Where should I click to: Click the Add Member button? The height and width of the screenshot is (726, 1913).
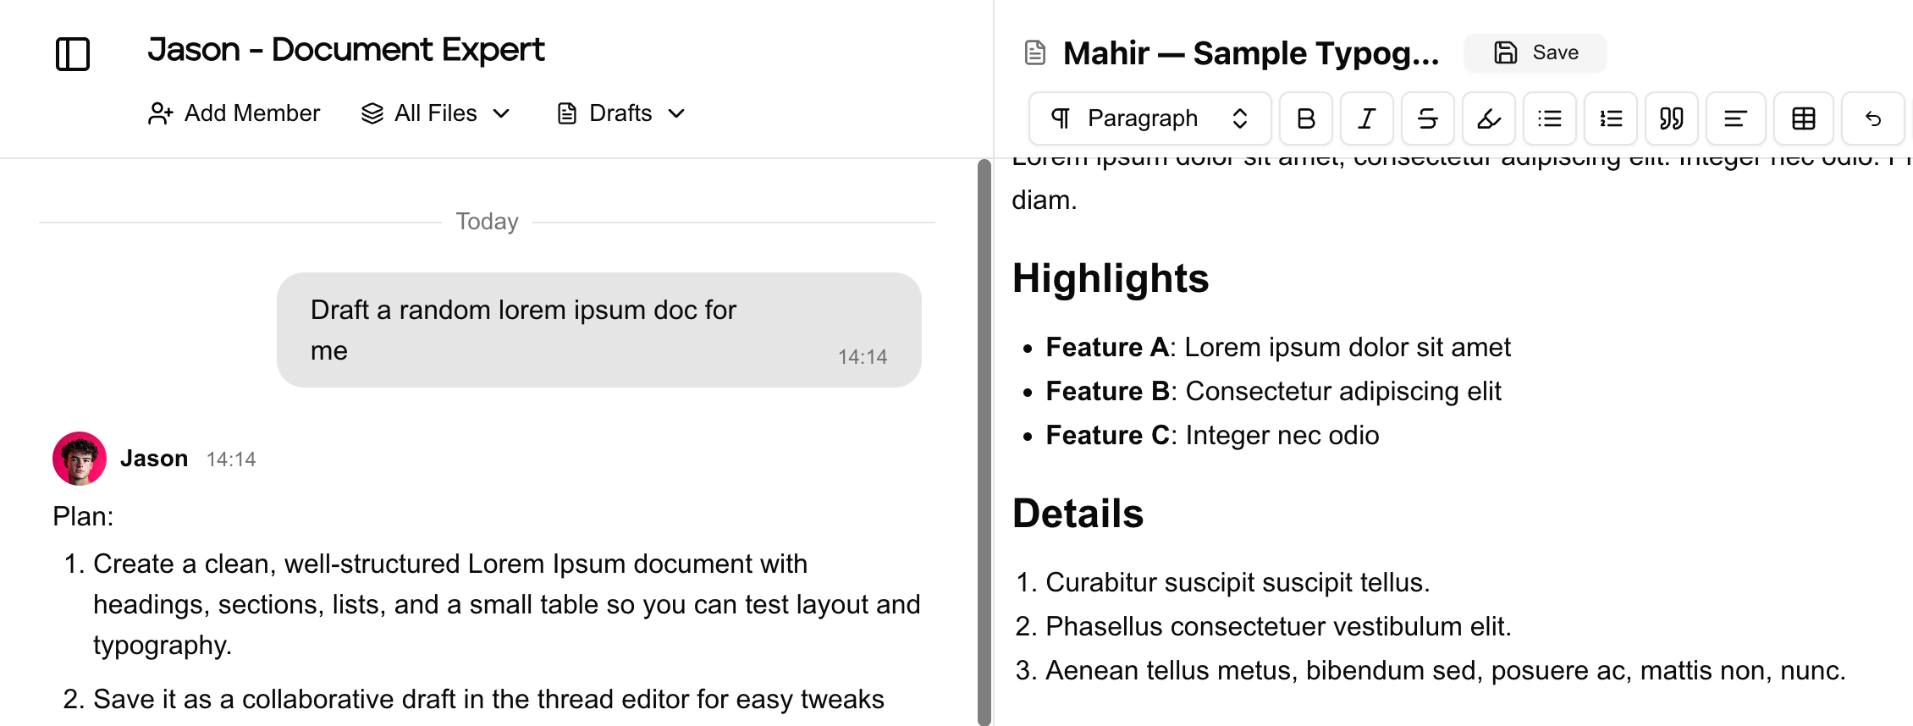pos(234,113)
